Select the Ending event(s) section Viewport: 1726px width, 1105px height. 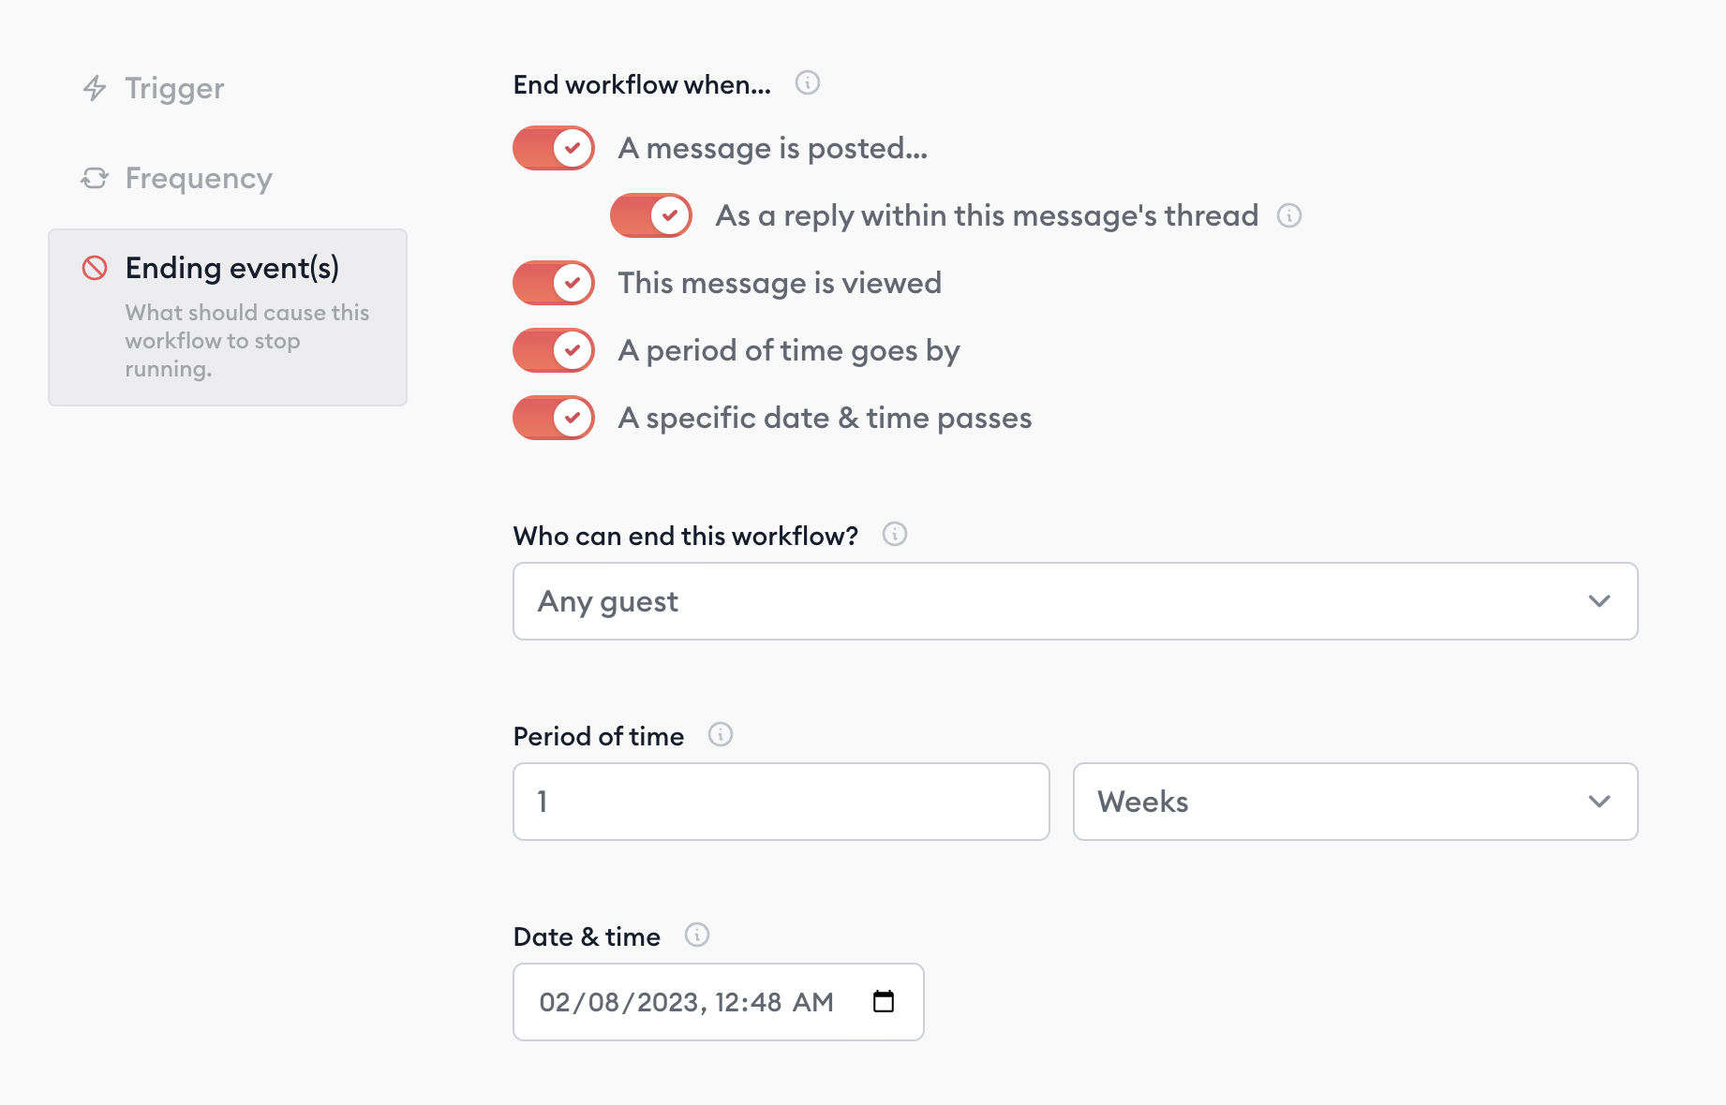point(228,317)
